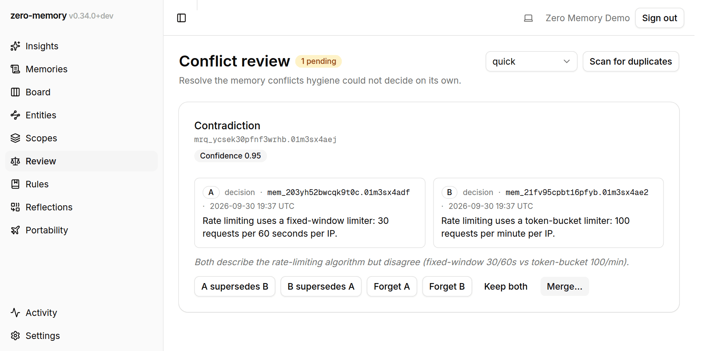Click the conflict ID mrq_ycsek30pfnf3wrhb

265,139
